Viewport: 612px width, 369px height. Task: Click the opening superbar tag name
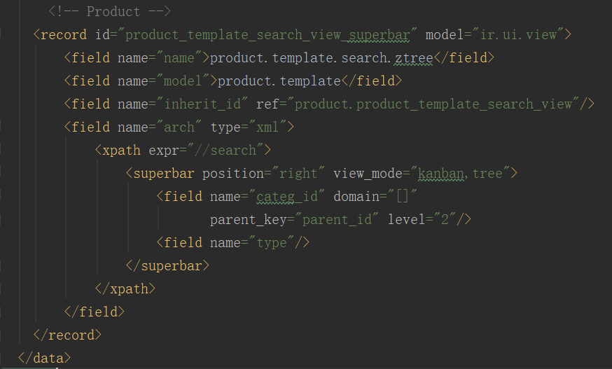[x=164, y=173]
